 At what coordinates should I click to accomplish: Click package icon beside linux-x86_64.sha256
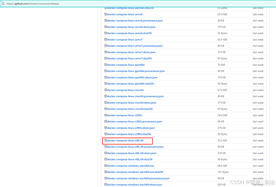pyautogui.click(x=106, y=159)
